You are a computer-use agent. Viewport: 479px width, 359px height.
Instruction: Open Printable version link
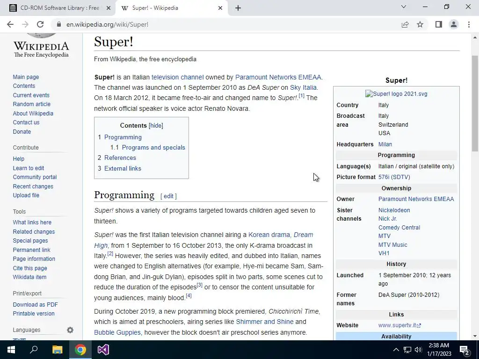click(x=34, y=314)
